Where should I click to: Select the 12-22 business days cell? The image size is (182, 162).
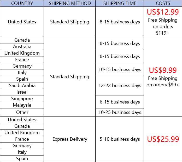tap(120, 86)
